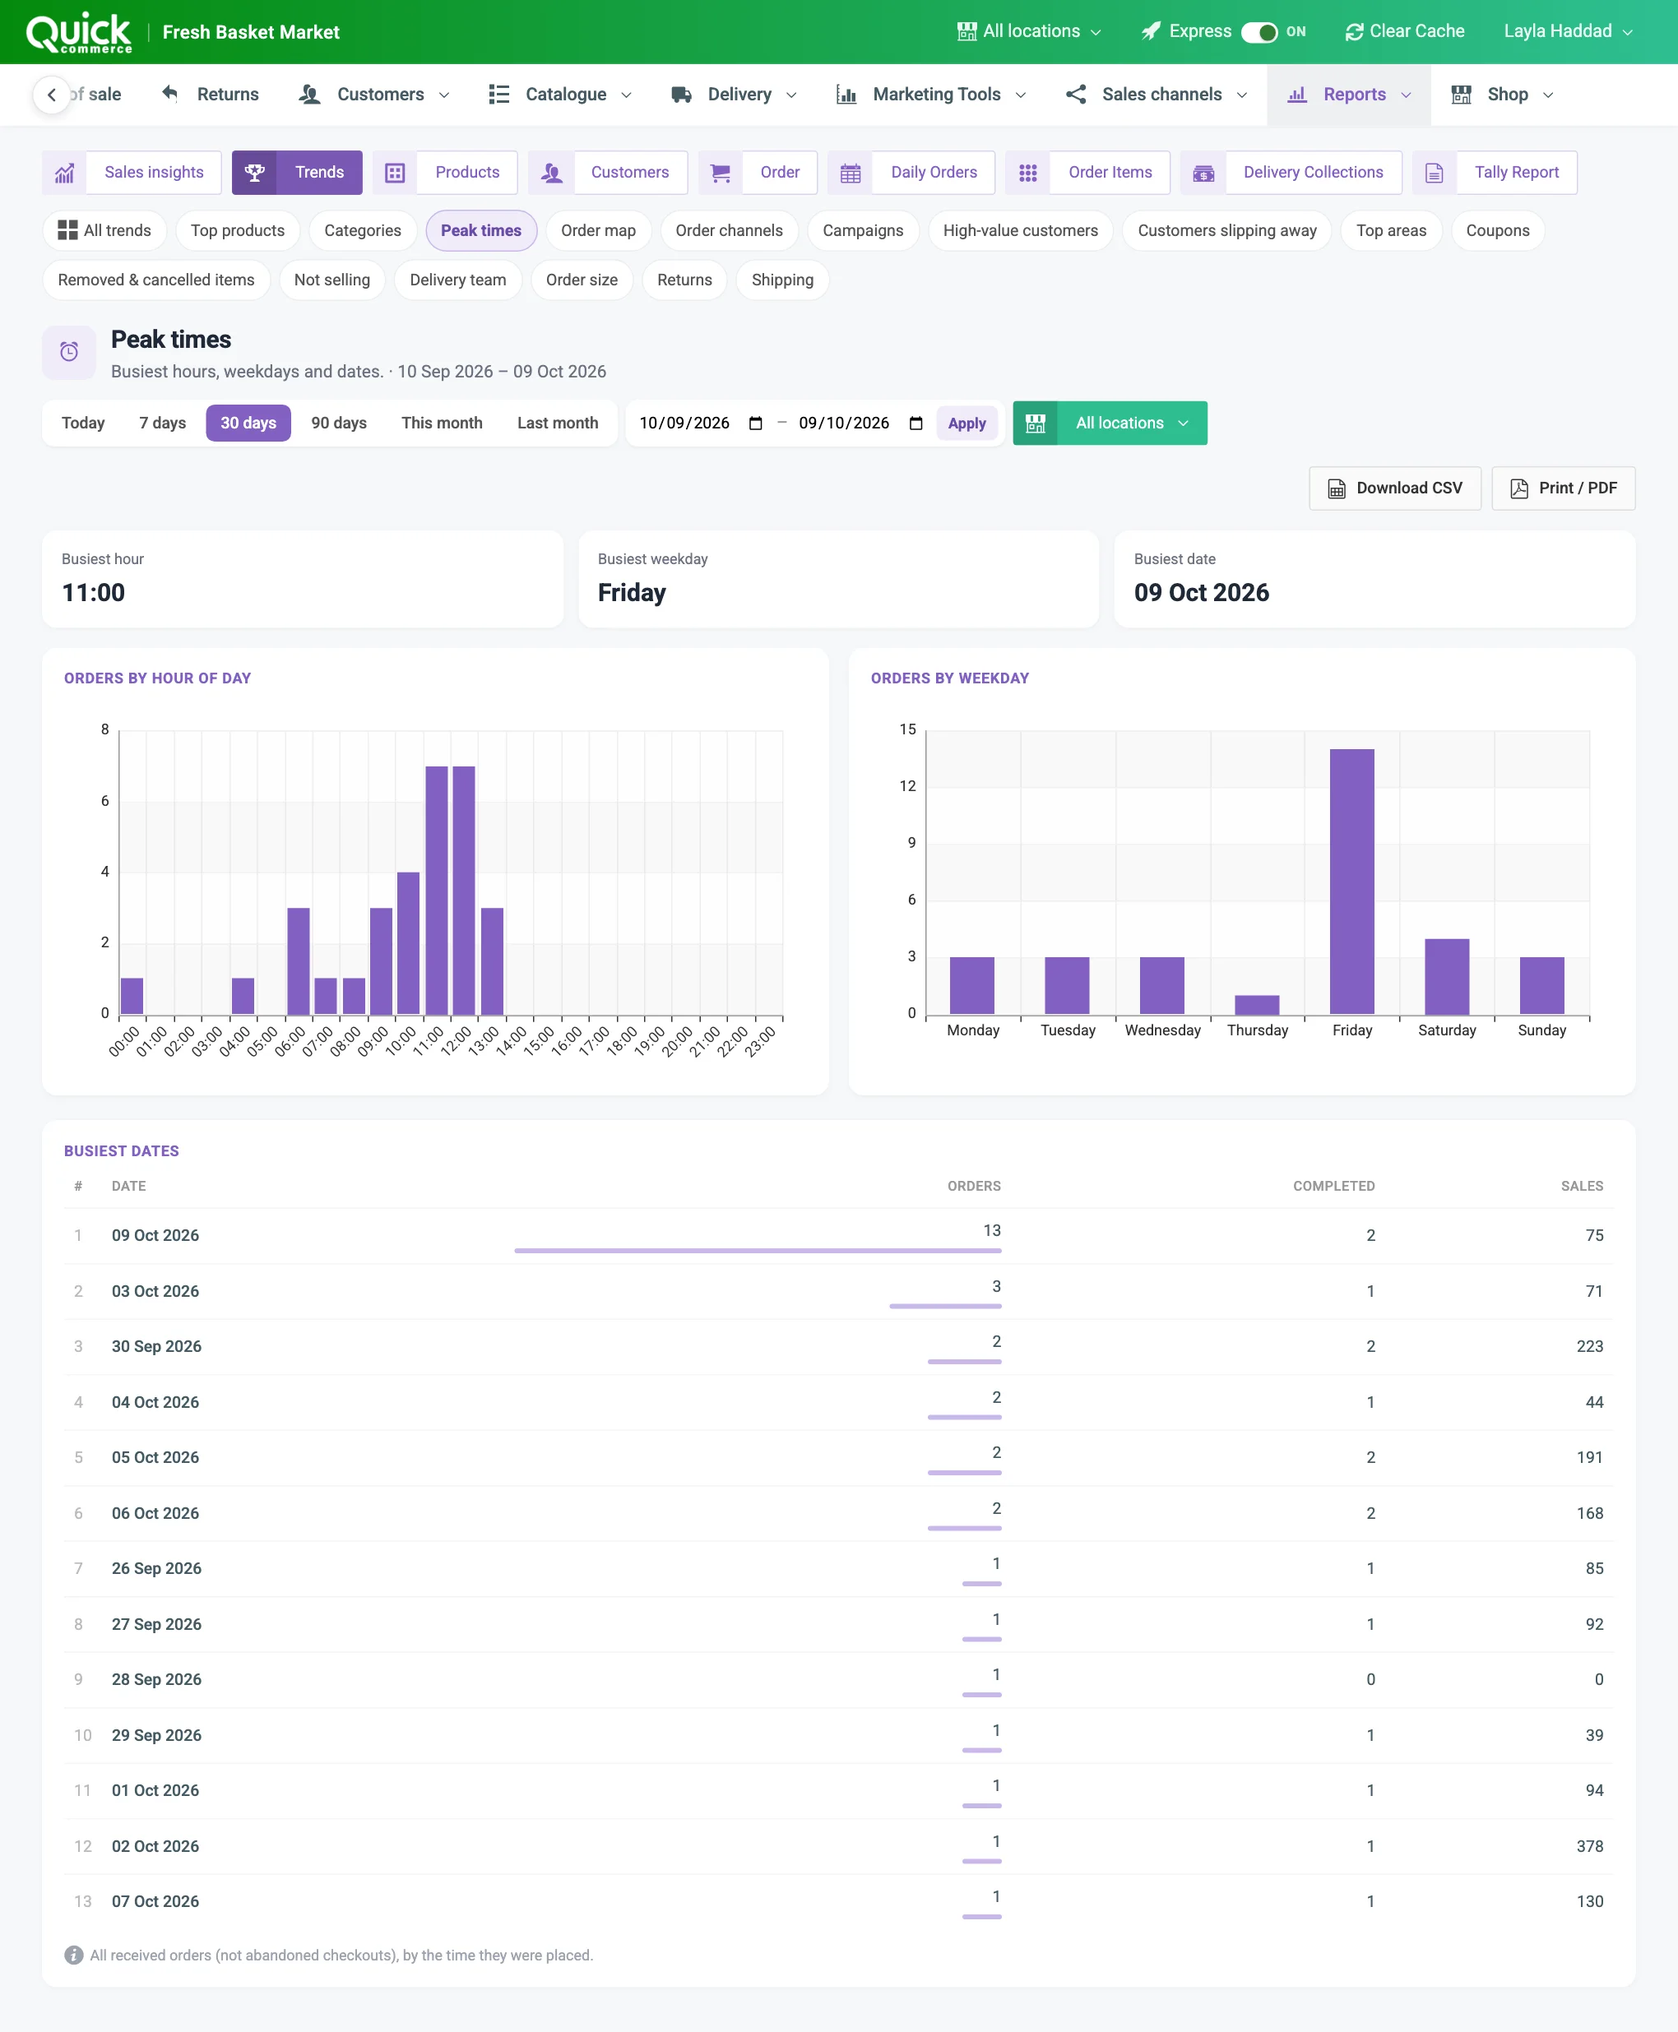The width and height of the screenshot is (1678, 2032).
Task: Click the start date input field
Action: (701, 424)
